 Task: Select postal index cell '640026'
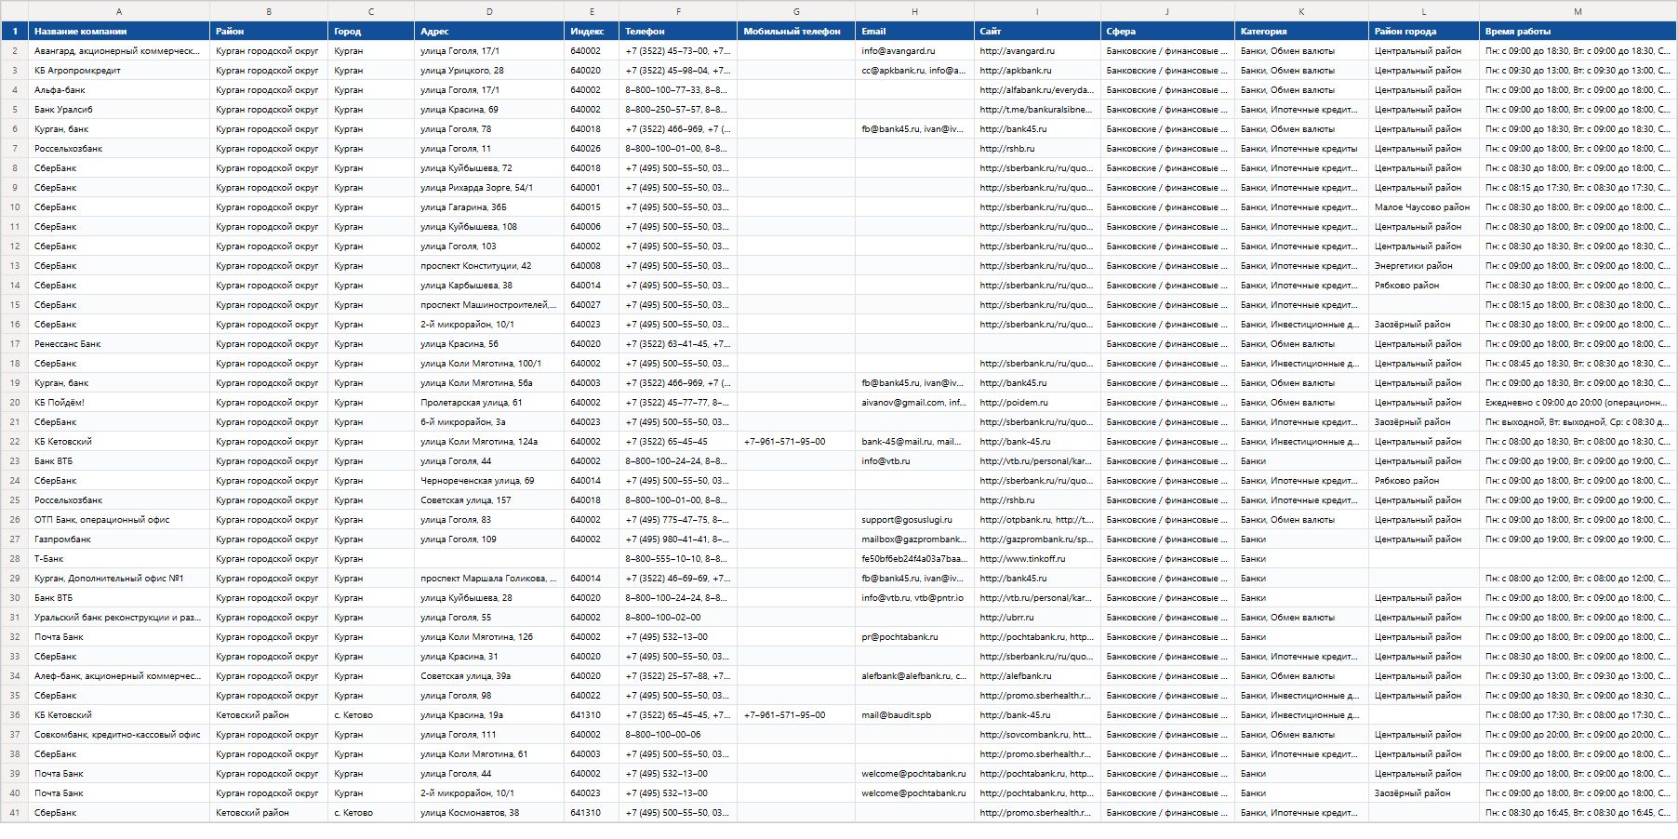coord(592,148)
